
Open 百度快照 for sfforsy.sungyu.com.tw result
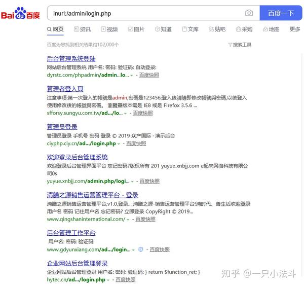click(143, 113)
